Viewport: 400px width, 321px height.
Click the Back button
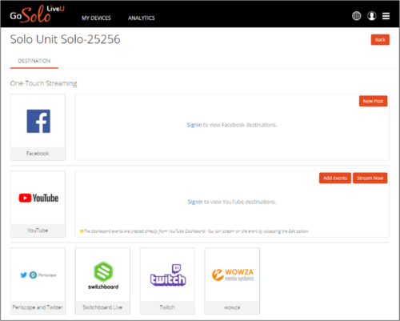[x=380, y=40]
